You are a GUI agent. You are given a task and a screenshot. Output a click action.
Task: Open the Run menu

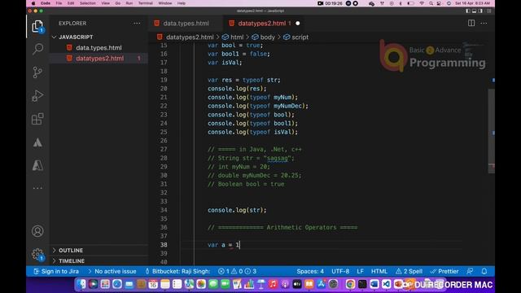click(x=129, y=3)
